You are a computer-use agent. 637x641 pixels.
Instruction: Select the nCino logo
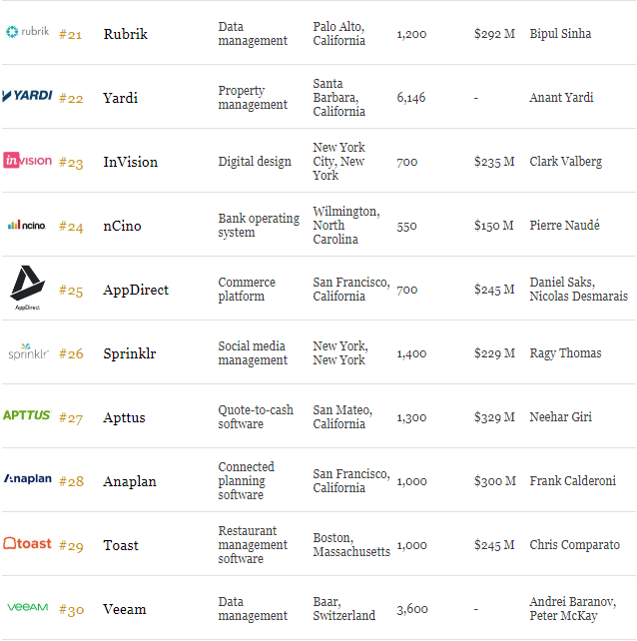pos(27,225)
